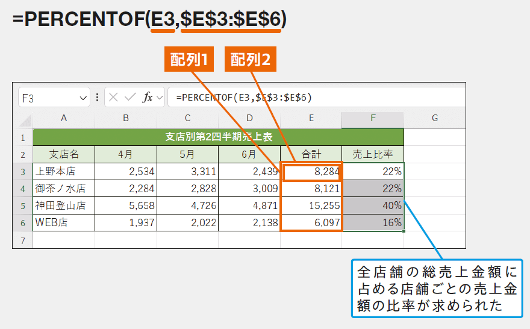
Task: Select row 5 header
Action: click(23, 205)
